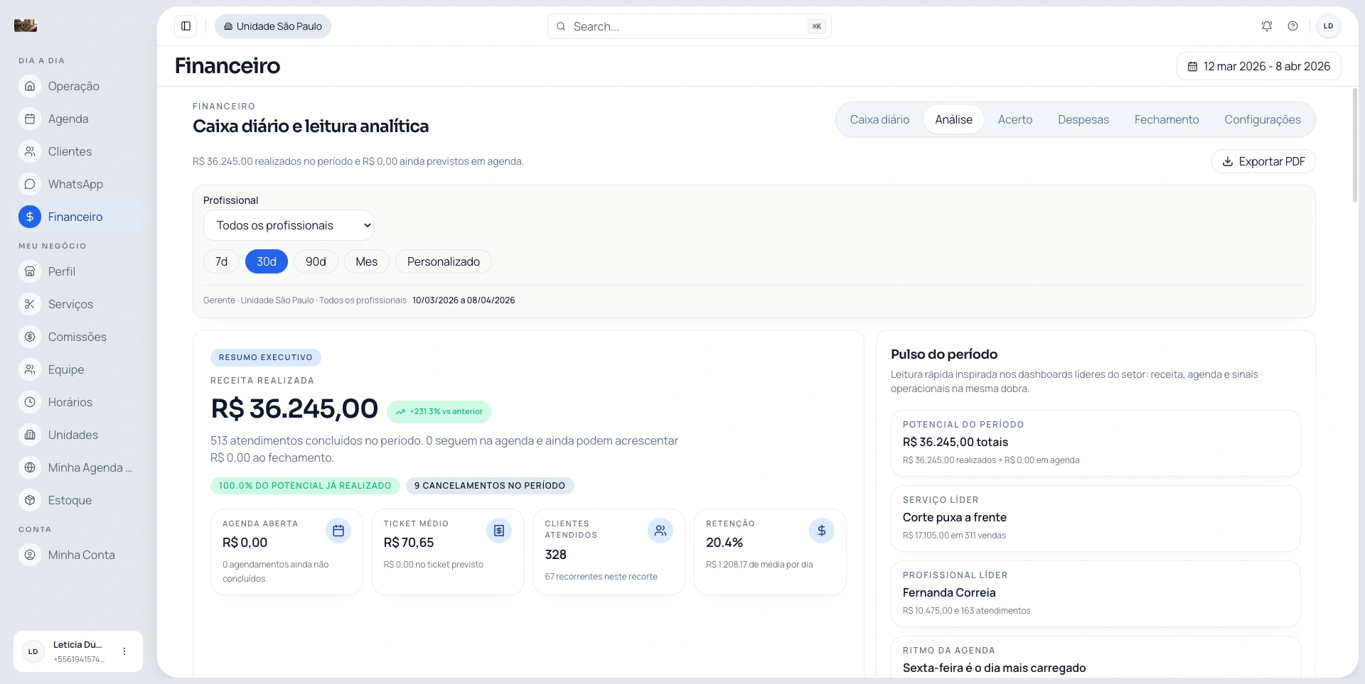
Task: Open the help question mark icon
Action: [1293, 26]
